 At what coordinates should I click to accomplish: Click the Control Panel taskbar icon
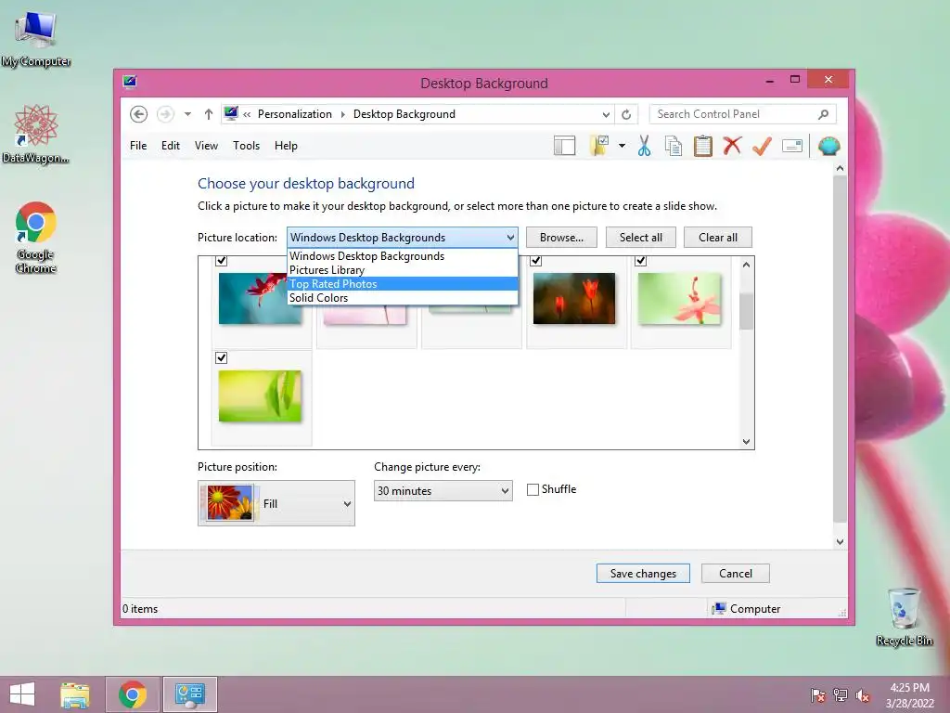[x=190, y=694]
